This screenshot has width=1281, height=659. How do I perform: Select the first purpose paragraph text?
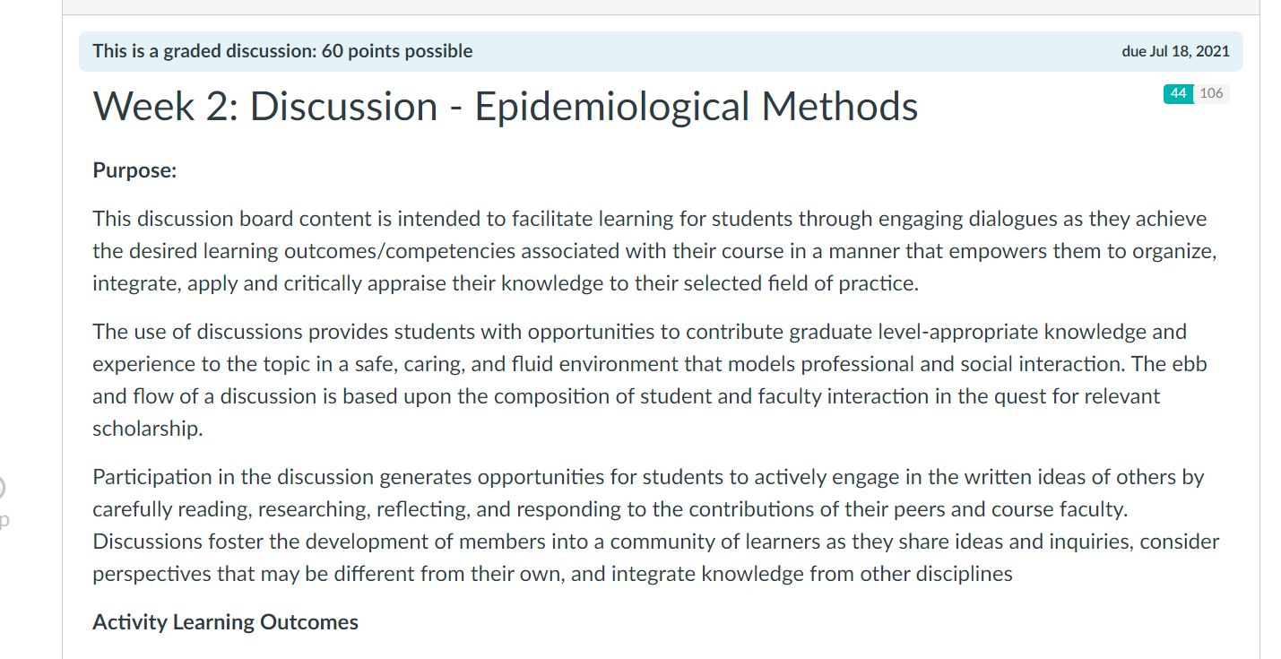[628, 250]
